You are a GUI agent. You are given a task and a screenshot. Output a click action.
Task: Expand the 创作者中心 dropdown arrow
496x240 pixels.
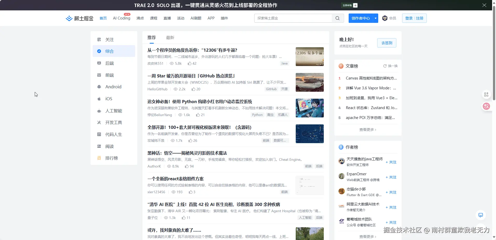[x=376, y=18]
